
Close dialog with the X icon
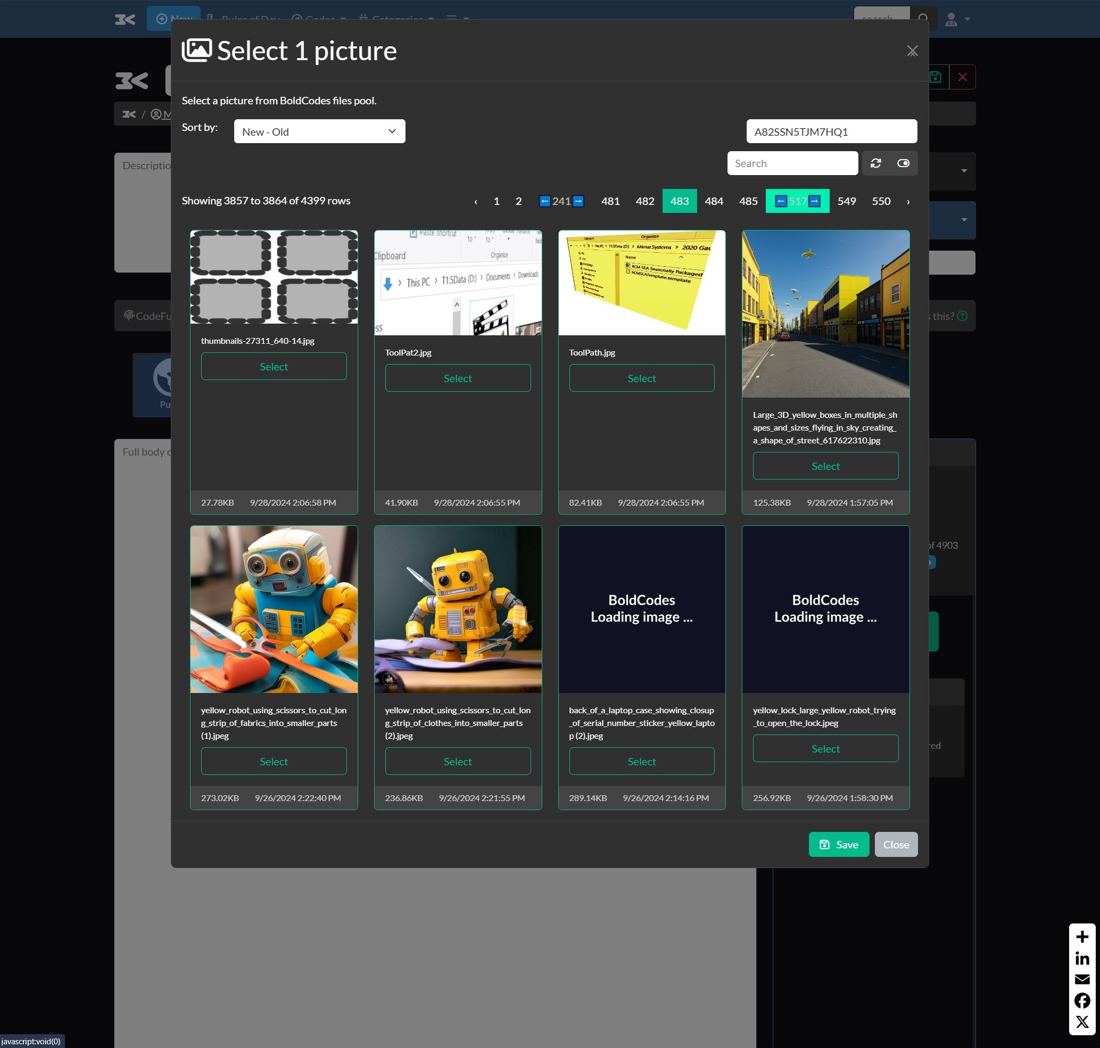912,51
